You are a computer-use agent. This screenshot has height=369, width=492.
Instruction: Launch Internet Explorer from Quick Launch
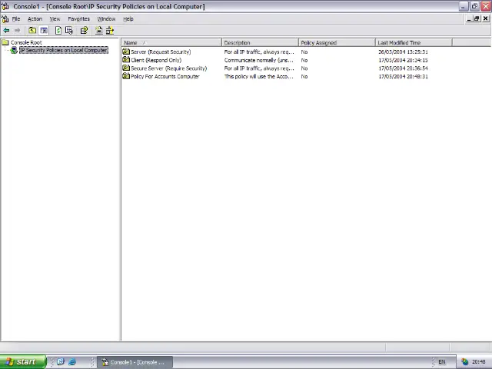coord(72,362)
